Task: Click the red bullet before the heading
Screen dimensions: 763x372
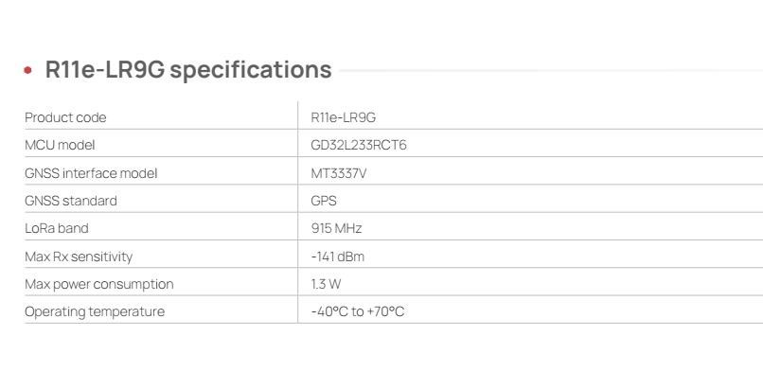Action: (27, 70)
